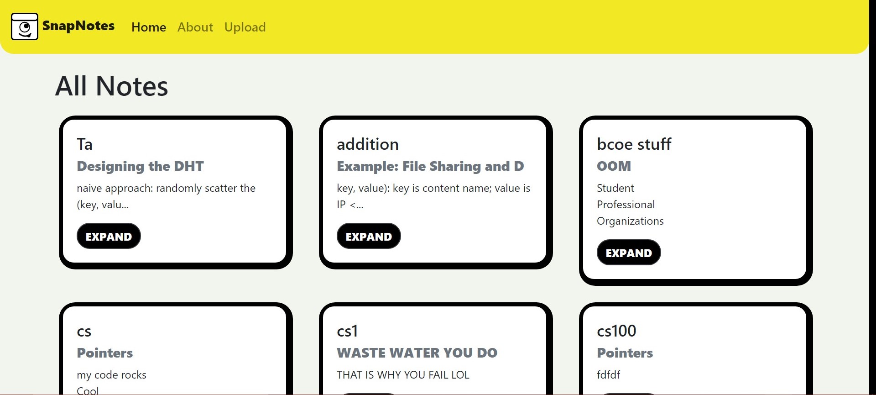
Task: Select the addition note title
Action: point(368,144)
